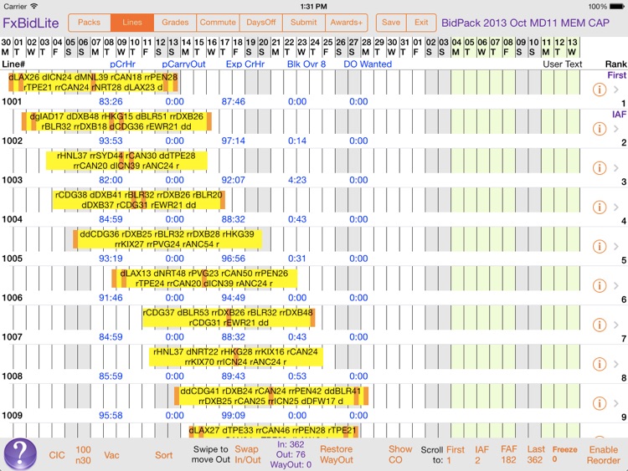The height and width of the screenshot is (471, 628).
Task: Tap the info icon for line 1004
Action: pos(600,207)
